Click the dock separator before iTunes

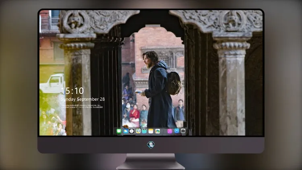164,131
